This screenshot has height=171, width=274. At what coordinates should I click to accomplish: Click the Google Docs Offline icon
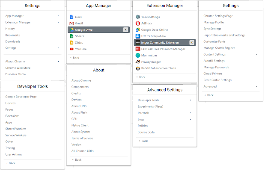(x=138, y=29)
